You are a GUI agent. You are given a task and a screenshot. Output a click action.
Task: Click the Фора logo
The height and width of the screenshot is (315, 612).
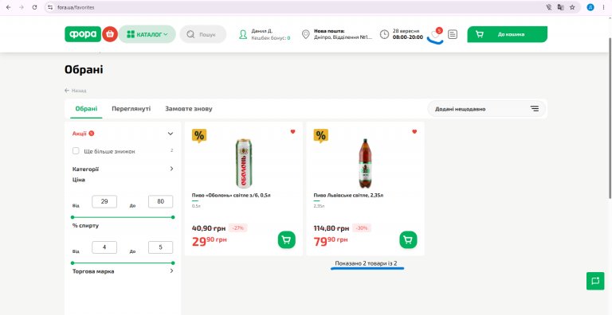coord(83,34)
